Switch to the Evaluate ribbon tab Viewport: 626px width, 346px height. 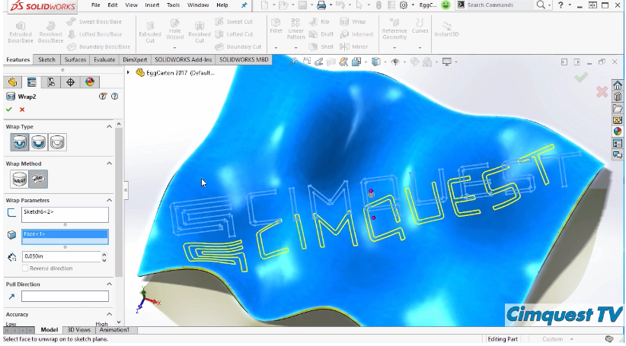point(104,59)
